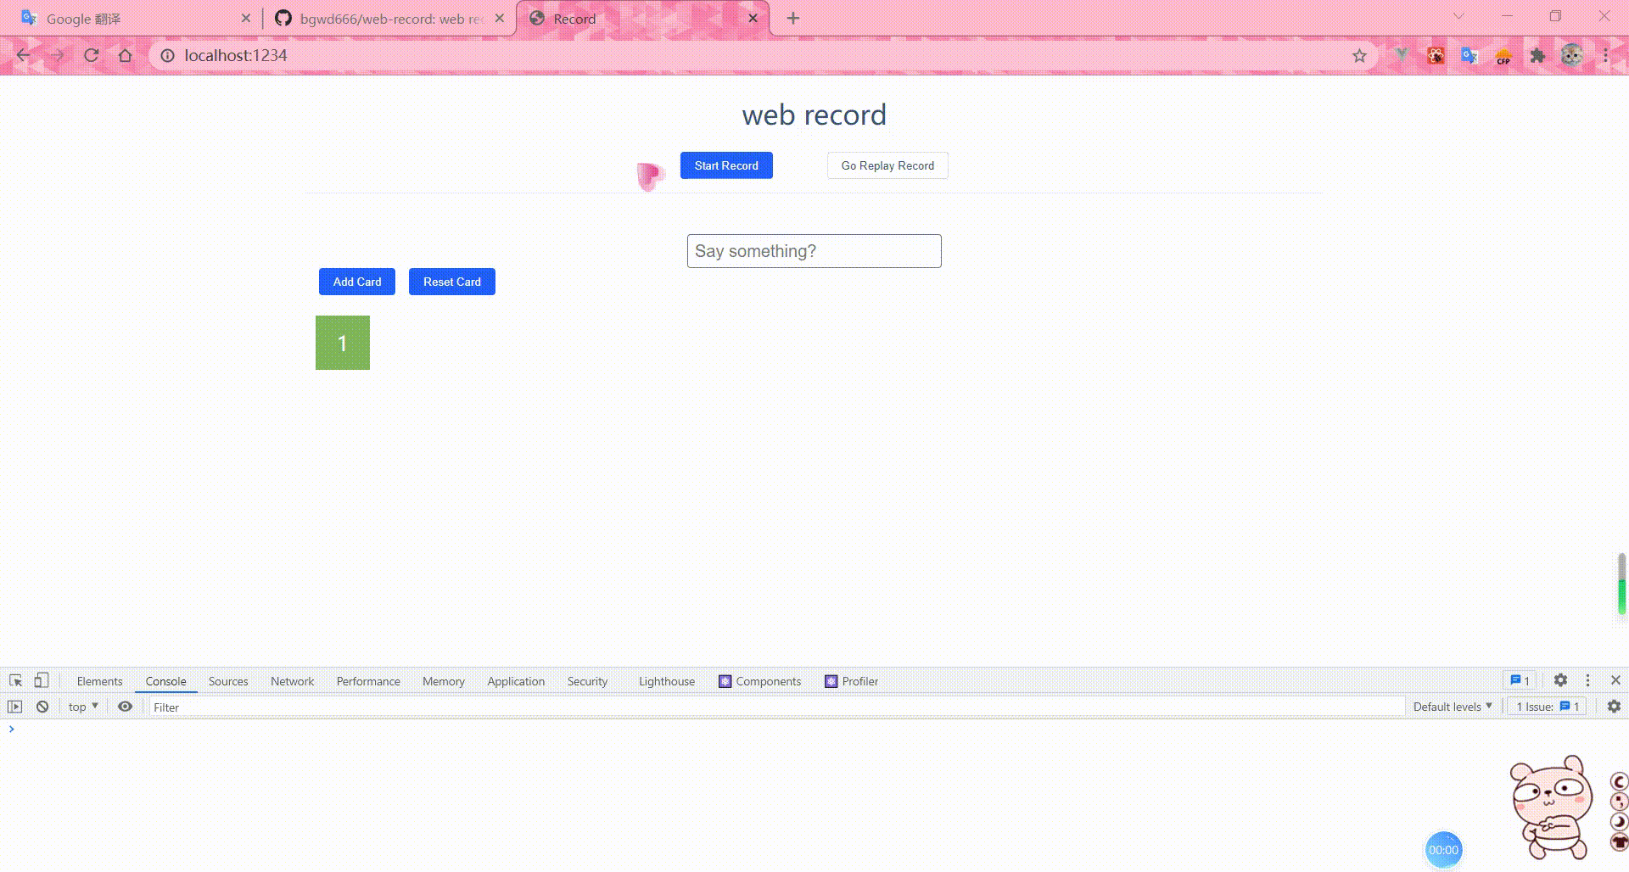Open the DevTools three-dot menu
Viewport: 1629px width, 872px height.
pyautogui.click(x=1588, y=680)
